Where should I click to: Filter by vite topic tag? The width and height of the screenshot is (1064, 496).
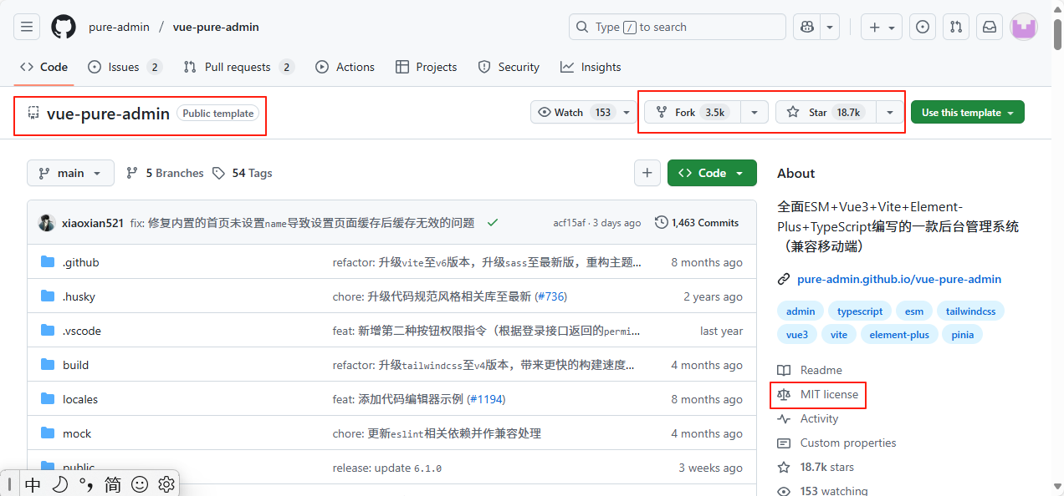[x=839, y=334]
